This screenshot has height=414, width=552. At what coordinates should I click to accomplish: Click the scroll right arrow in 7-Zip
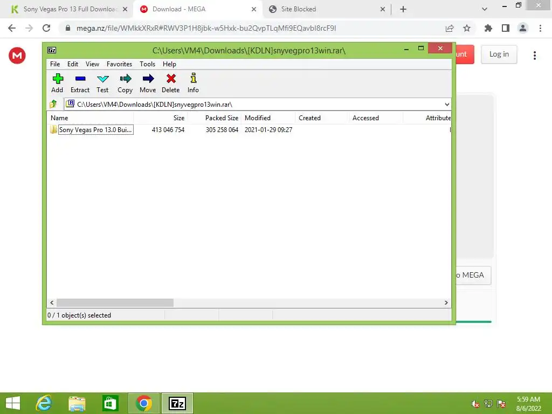coord(446,303)
